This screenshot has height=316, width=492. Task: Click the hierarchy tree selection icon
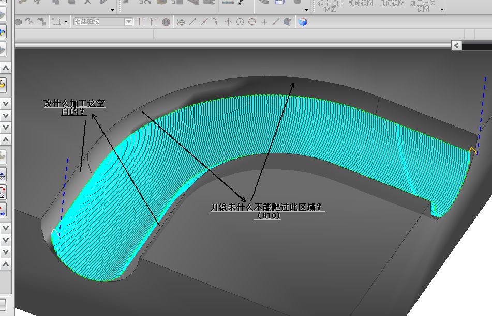41,22
